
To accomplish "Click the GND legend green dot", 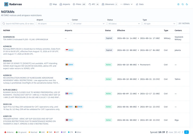I will click(40, 132).
